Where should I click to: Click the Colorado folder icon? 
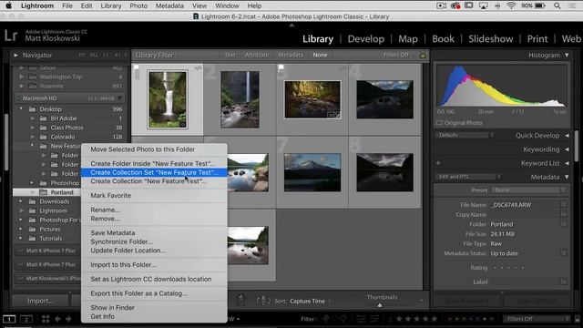pyautogui.click(x=44, y=137)
